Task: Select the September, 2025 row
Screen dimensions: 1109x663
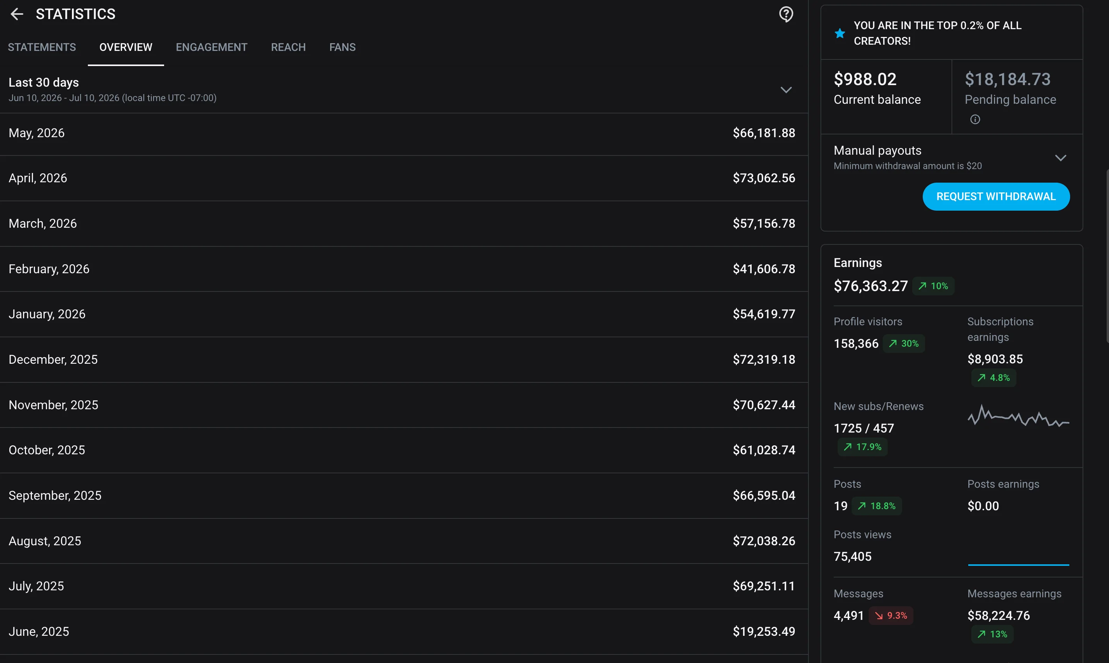Action: pyautogui.click(x=404, y=496)
